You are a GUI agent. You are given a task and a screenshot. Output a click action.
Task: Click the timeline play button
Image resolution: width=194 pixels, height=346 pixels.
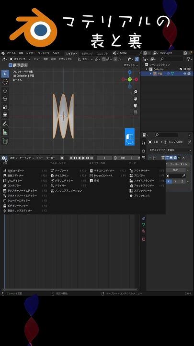pyautogui.click(x=83, y=158)
